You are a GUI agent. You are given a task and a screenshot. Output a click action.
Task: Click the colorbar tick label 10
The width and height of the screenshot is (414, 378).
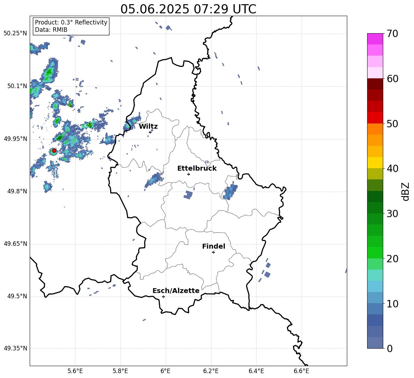[392, 304]
